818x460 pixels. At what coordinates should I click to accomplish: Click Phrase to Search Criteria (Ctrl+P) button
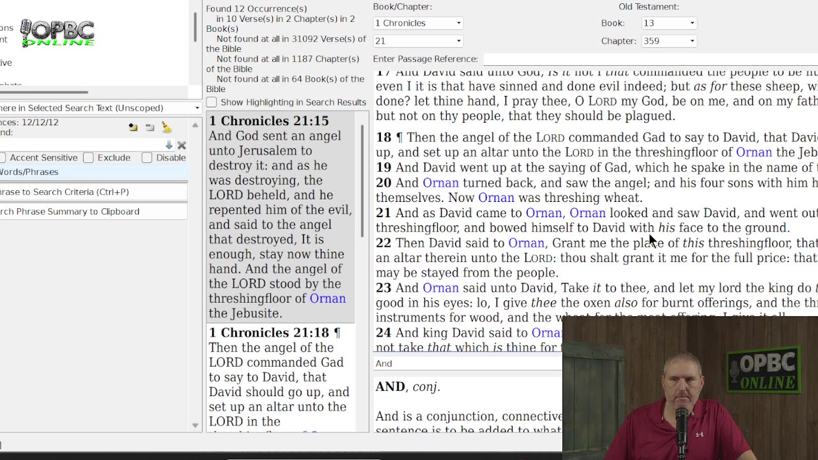click(x=93, y=192)
